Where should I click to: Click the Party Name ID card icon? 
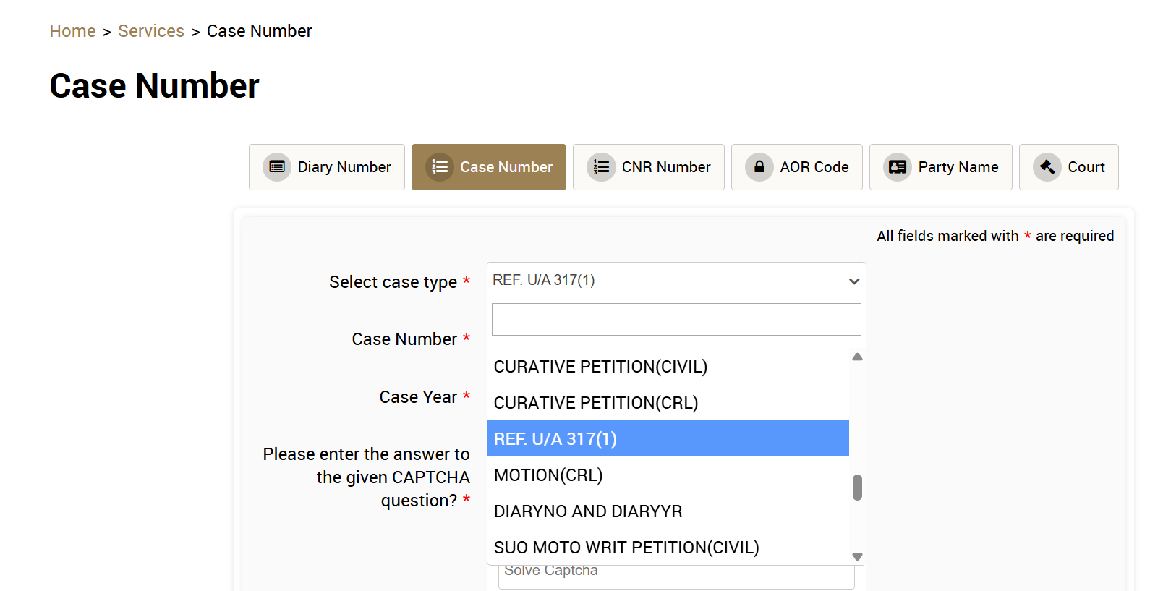point(898,167)
